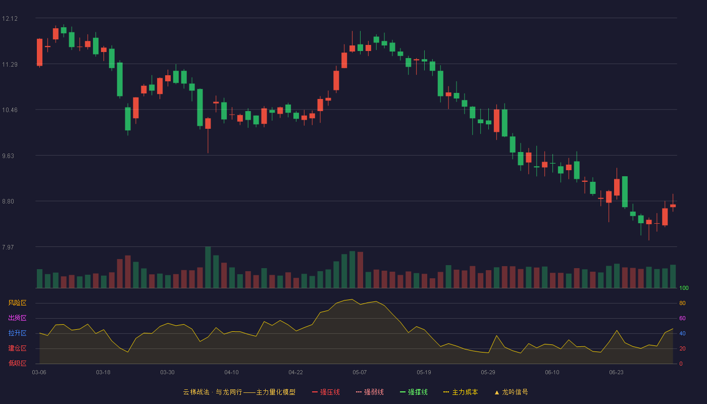Screen dimensions: 707x404
Task: Click the 06-23 date axis label
Action: point(616,372)
